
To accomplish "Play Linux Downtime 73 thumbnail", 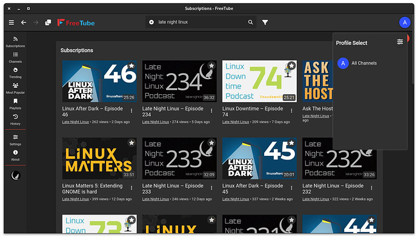I will [99, 224].
